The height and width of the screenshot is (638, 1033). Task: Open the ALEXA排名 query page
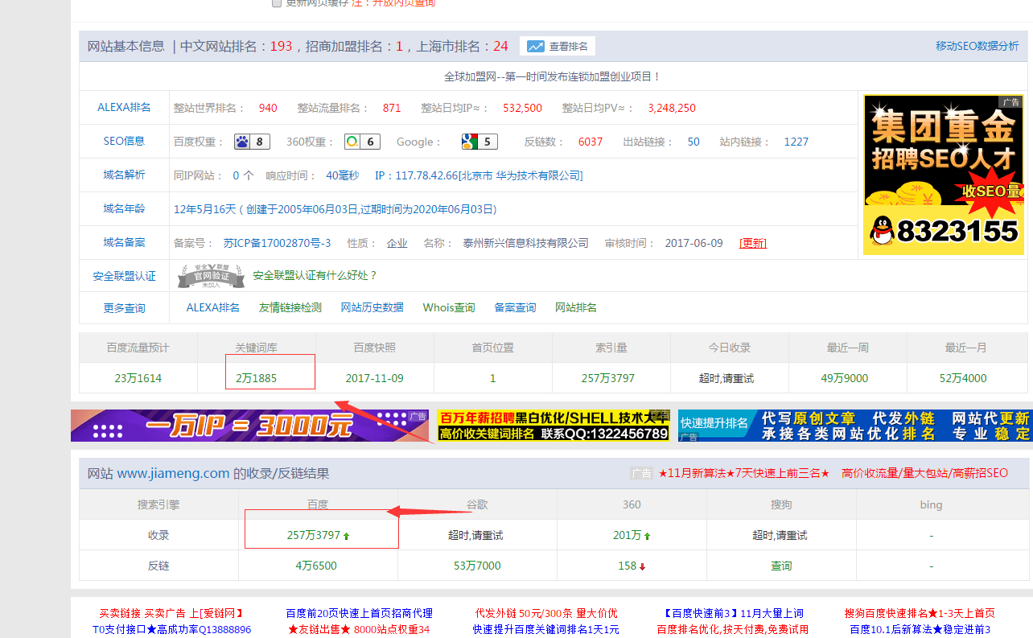pos(212,307)
